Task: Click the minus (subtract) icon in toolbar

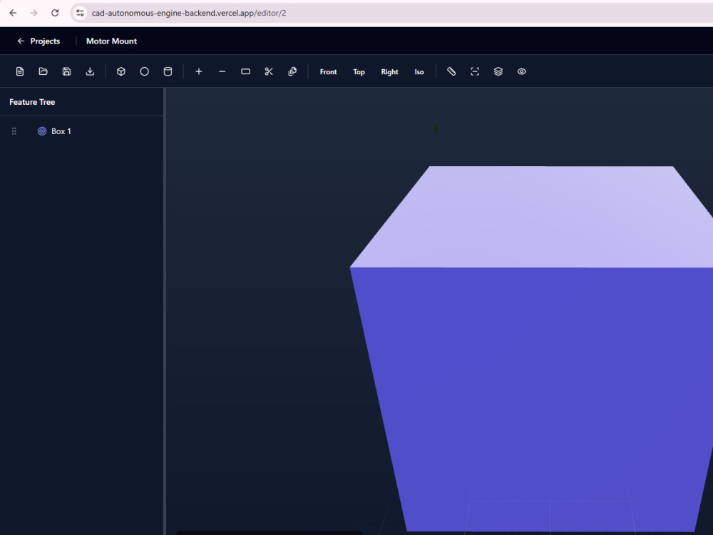Action: tap(222, 71)
